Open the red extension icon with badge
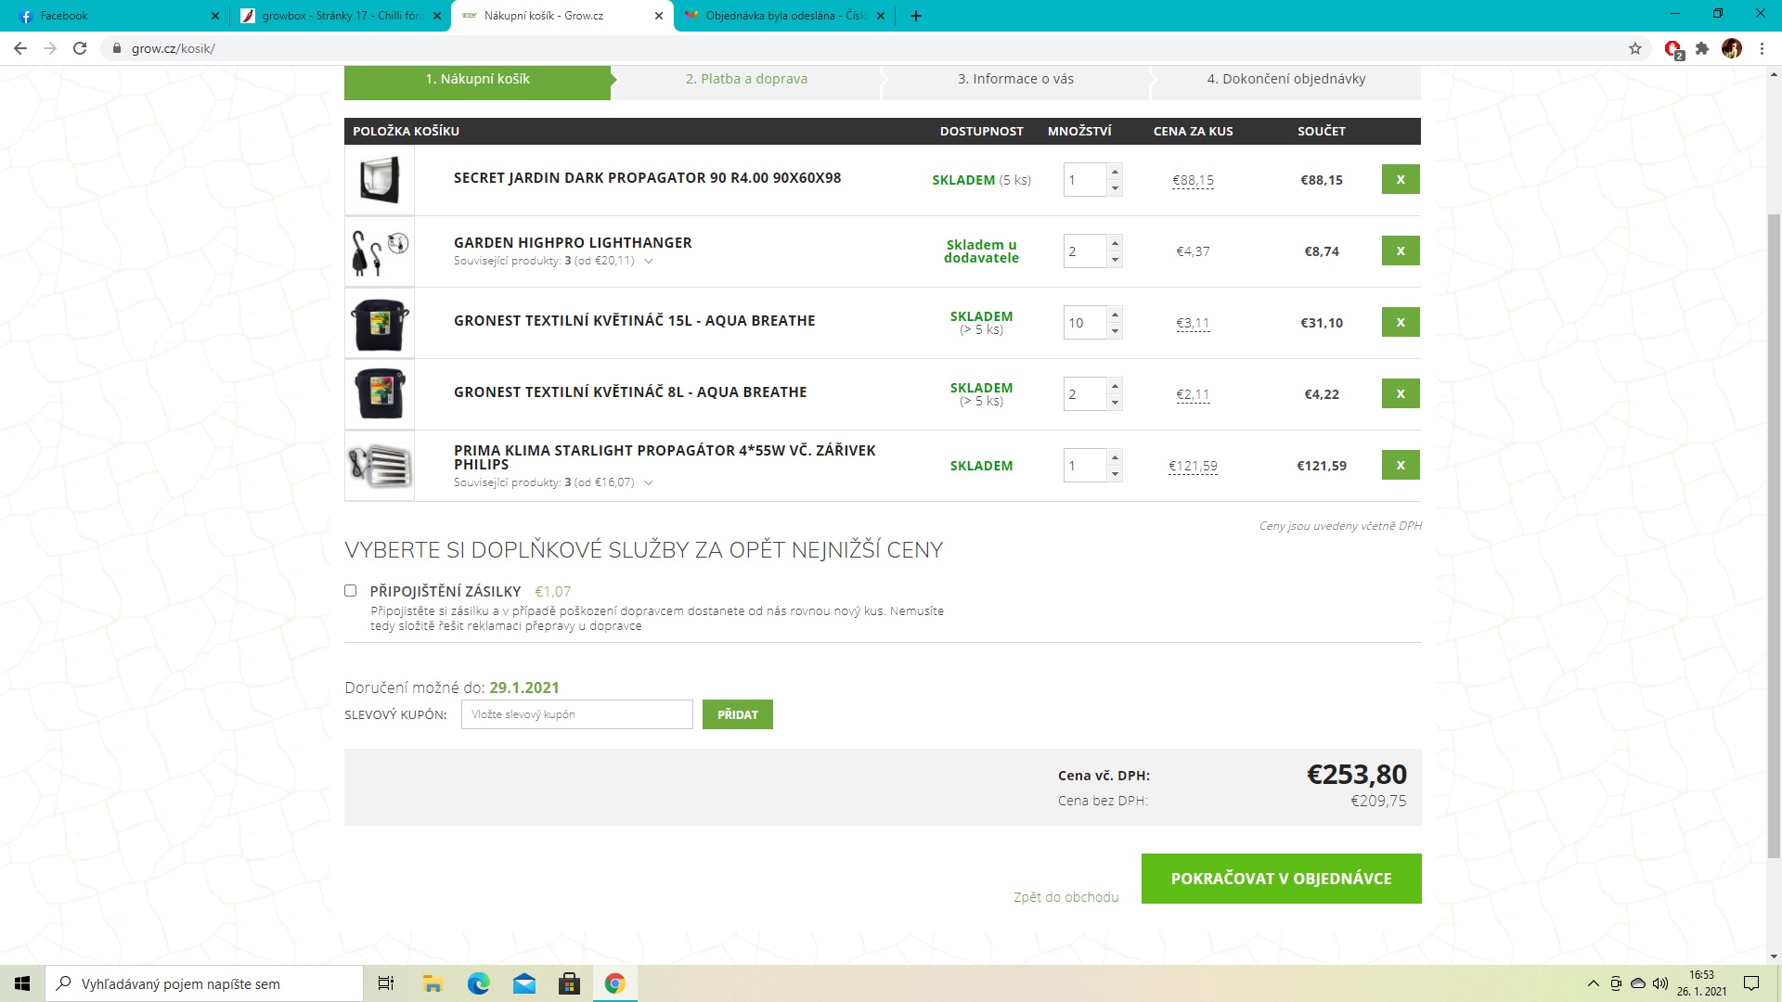The height and width of the screenshot is (1002, 1782). pyautogui.click(x=1673, y=49)
